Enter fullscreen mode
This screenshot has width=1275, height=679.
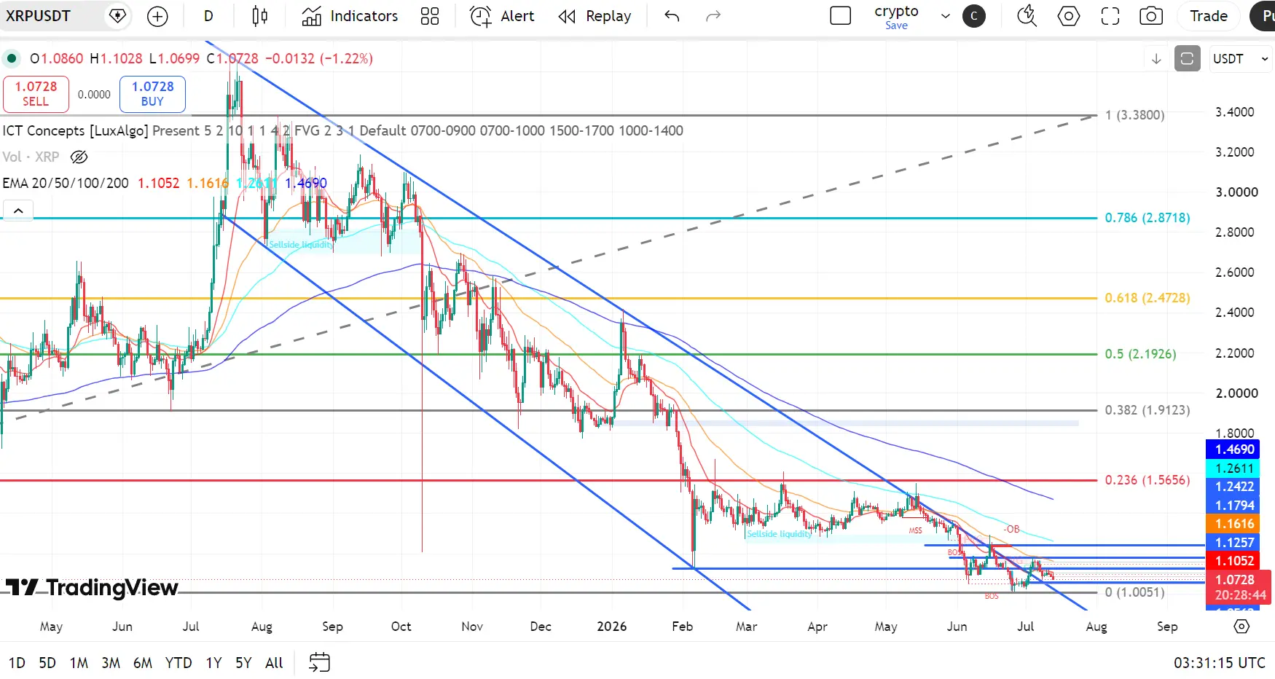pos(1110,16)
